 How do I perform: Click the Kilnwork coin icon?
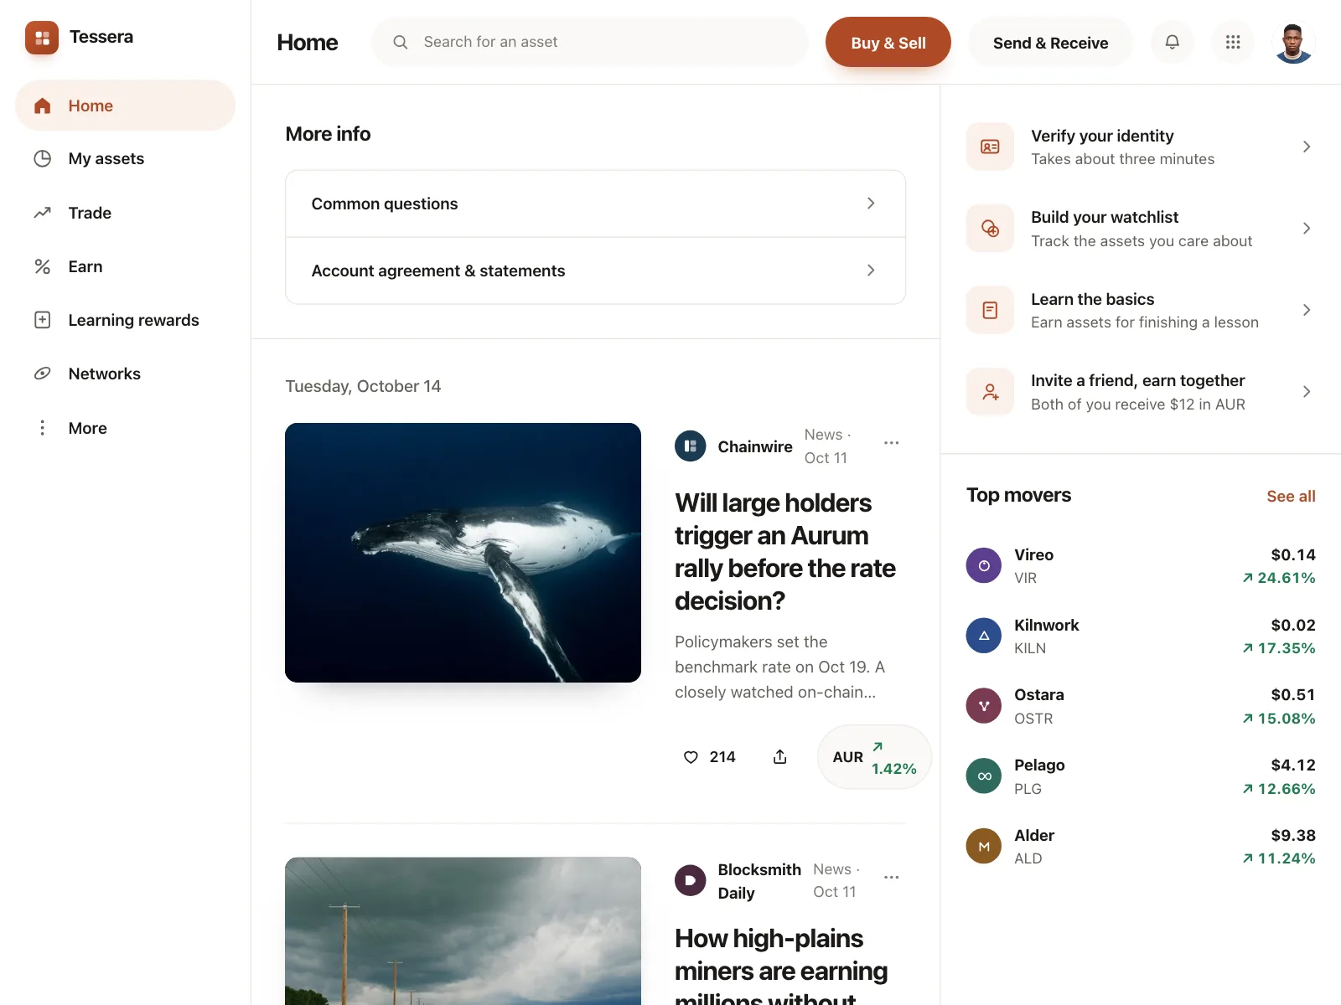point(984,636)
